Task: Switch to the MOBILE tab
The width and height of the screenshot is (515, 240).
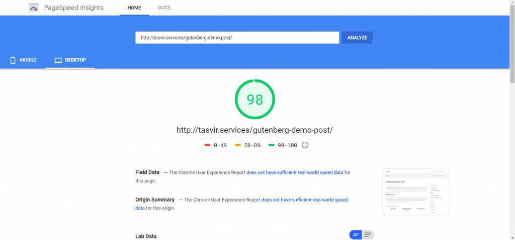Action: tap(23, 60)
